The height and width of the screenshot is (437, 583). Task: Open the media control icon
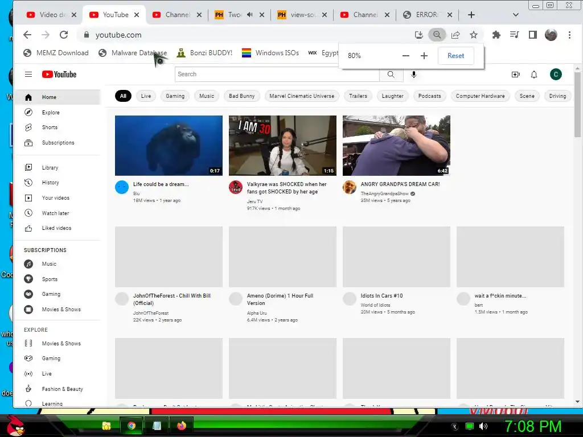[x=515, y=35]
